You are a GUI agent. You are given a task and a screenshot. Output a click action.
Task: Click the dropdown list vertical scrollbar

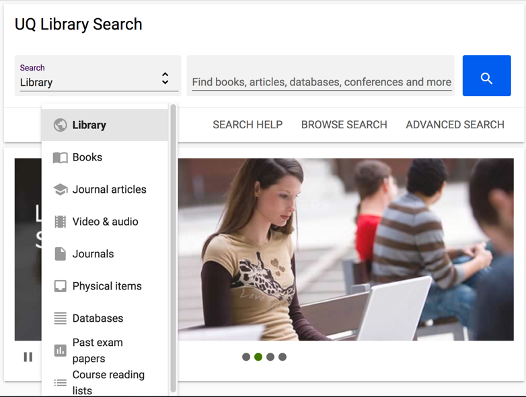173,249
